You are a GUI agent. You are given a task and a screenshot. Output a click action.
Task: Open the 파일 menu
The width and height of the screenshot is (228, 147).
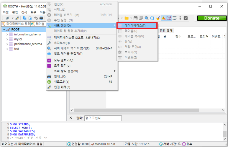(x=6, y=12)
